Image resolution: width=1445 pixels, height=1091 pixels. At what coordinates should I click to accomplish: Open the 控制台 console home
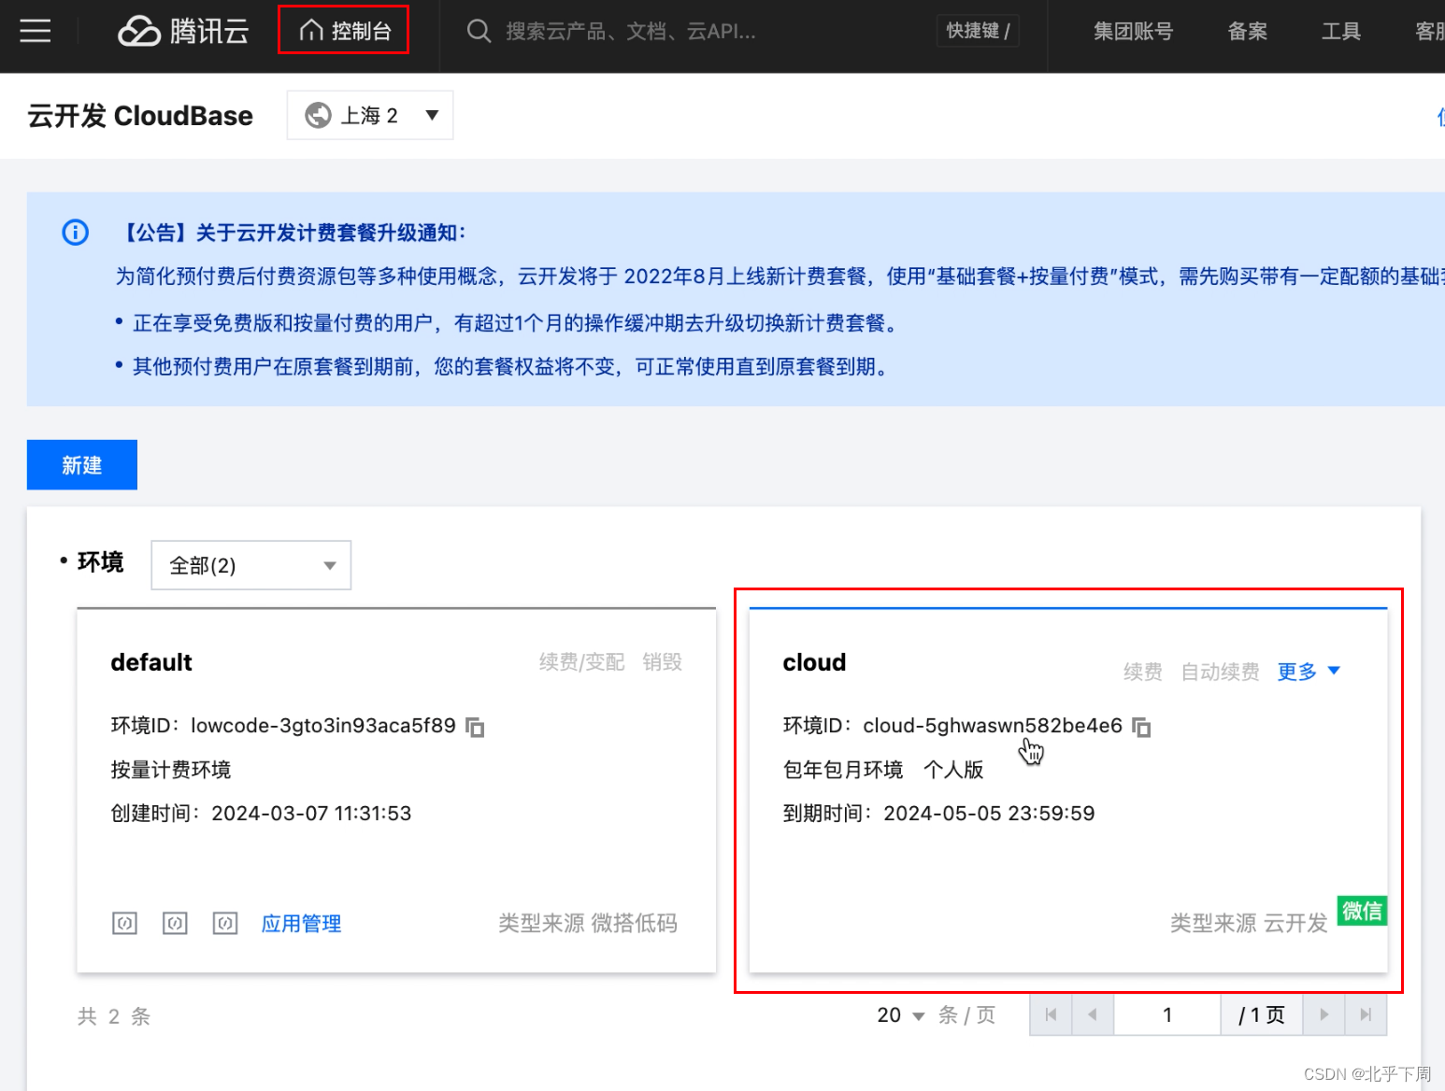pyautogui.click(x=344, y=31)
